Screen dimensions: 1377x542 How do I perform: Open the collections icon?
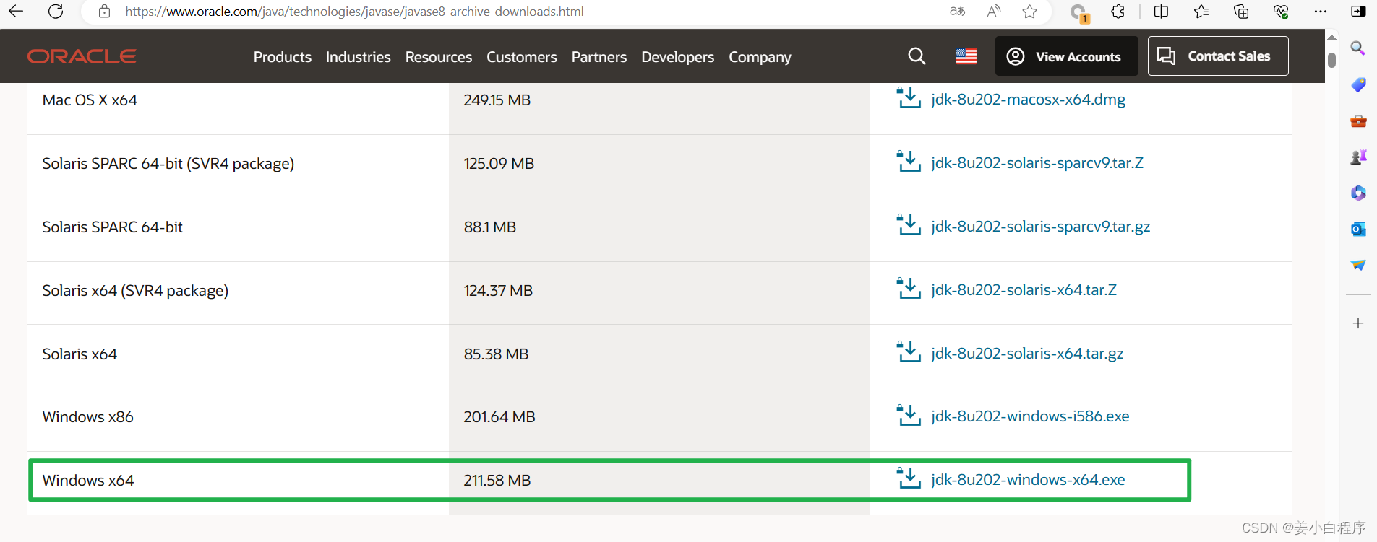click(1241, 12)
